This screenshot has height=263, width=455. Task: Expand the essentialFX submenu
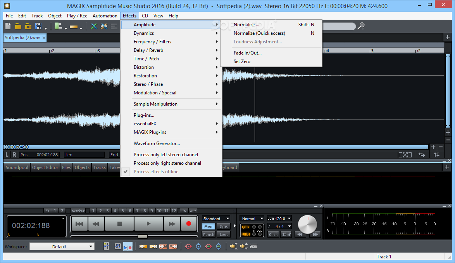tap(171, 124)
